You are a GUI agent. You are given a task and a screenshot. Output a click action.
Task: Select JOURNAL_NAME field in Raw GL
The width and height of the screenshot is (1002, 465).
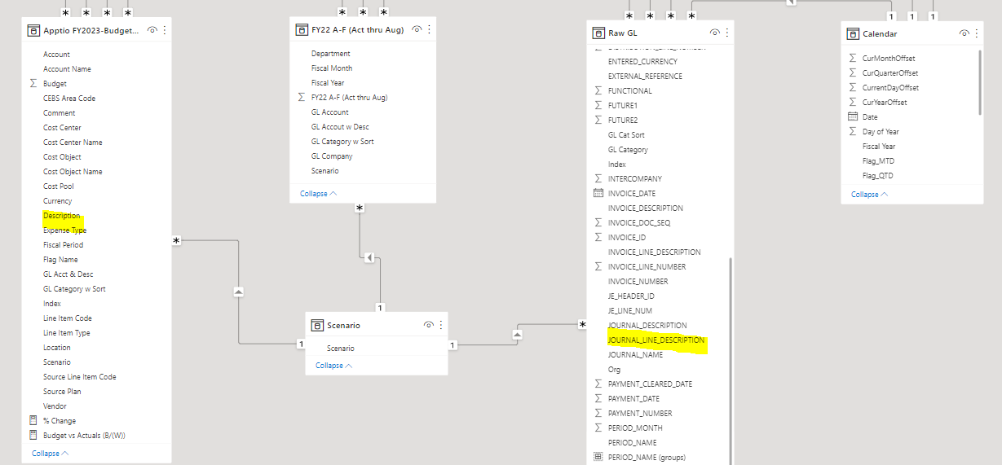coord(635,355)
